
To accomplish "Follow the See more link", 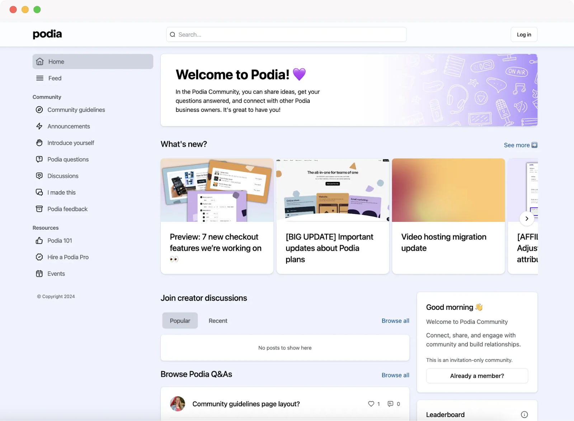I will 517,145.
